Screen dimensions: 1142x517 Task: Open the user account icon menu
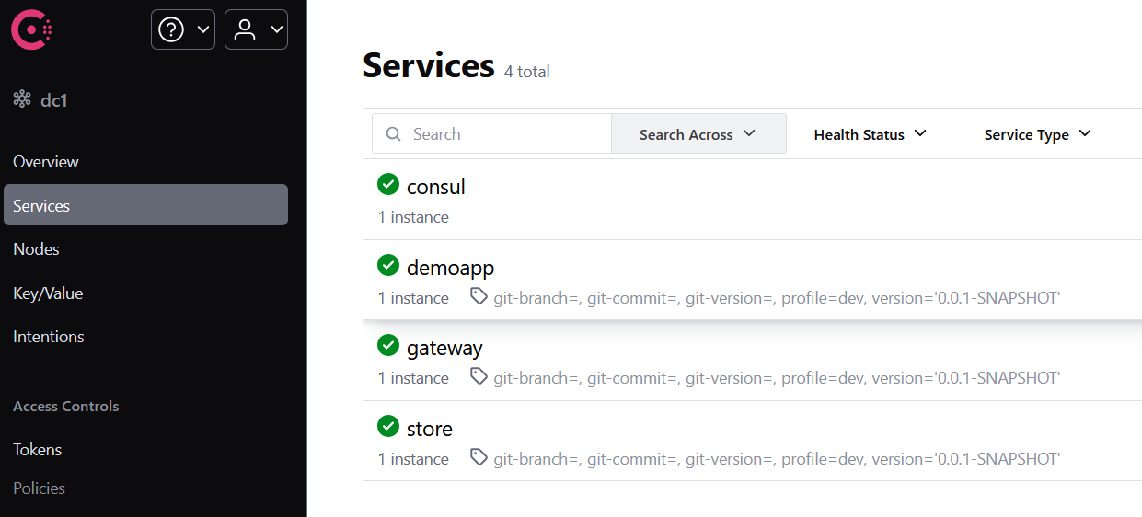[x=256, y=29]
